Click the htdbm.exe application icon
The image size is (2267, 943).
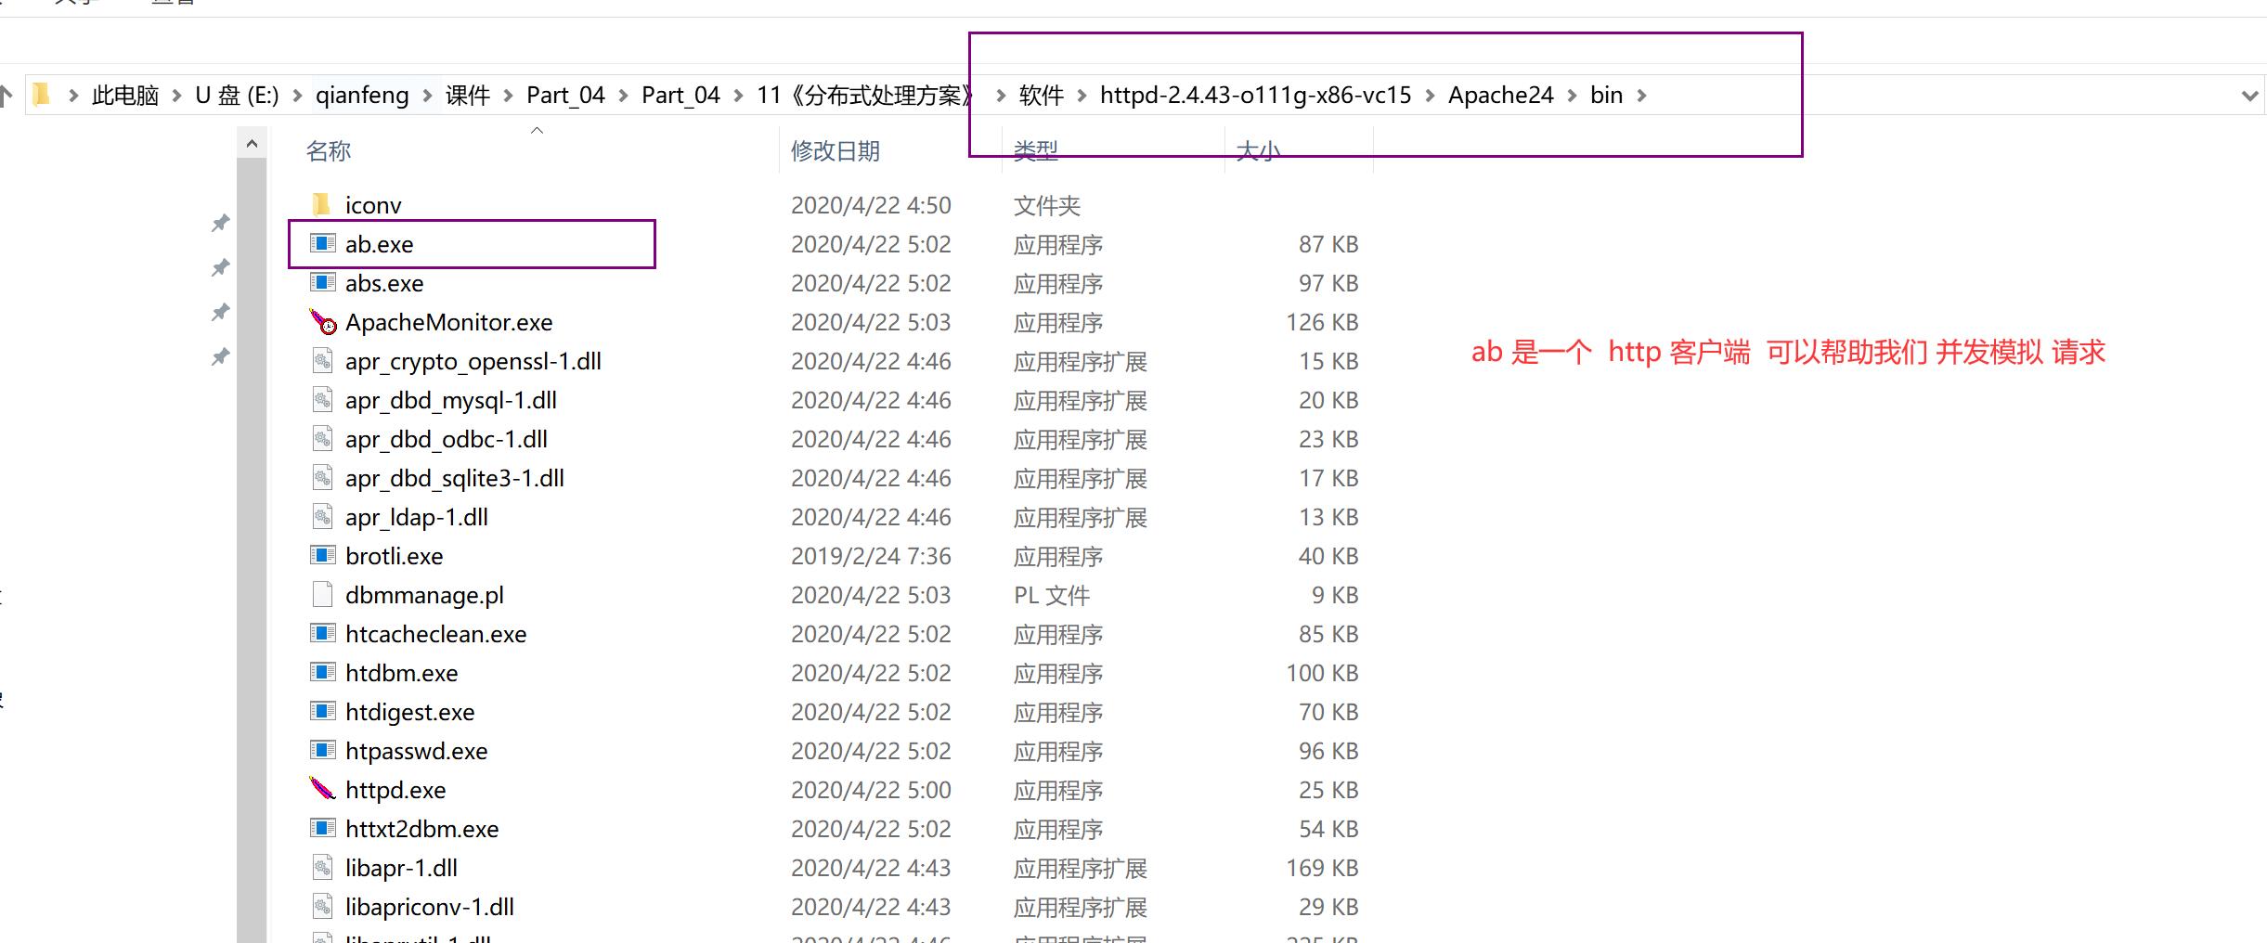tap(322, 672)
